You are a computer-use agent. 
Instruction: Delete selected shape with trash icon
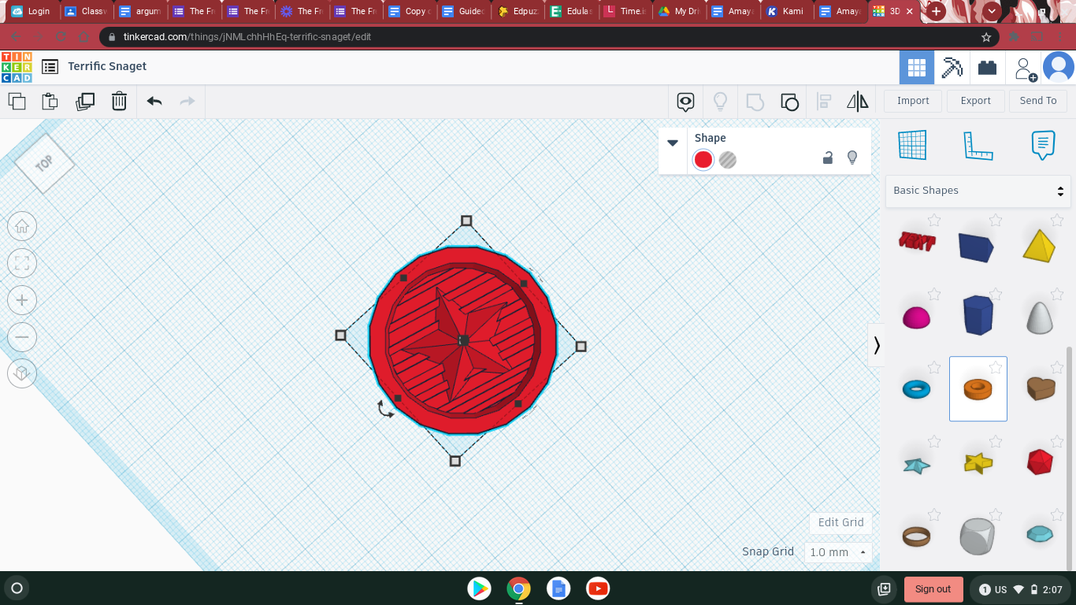pos(119,101)
